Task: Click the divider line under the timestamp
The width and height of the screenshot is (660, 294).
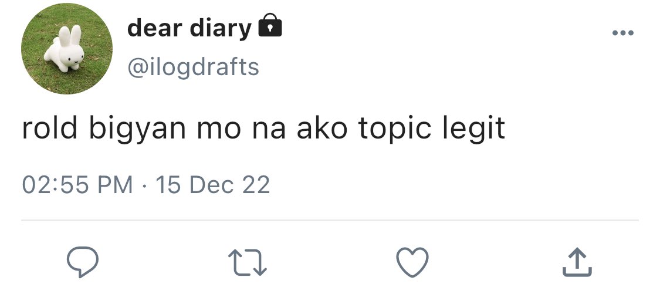Action: 330,220
